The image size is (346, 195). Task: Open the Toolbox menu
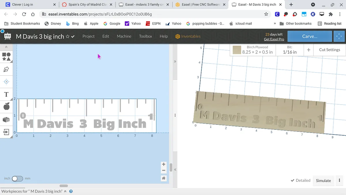145,36
